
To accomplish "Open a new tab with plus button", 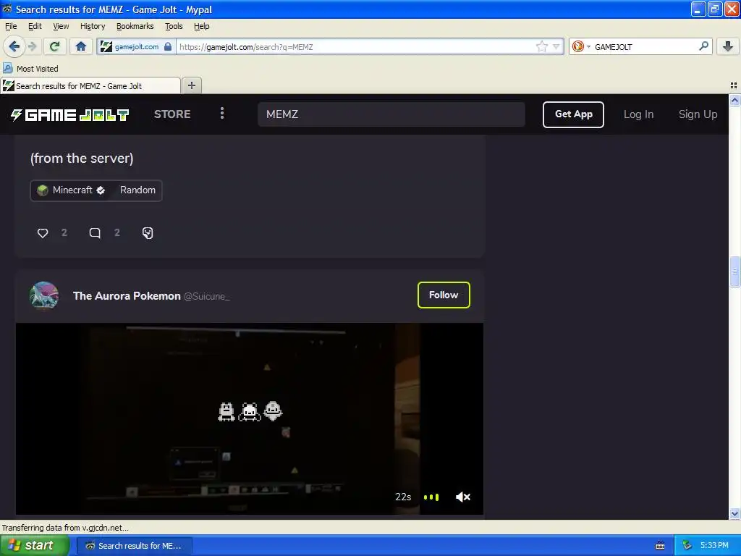I will click(x=191, y=85).
